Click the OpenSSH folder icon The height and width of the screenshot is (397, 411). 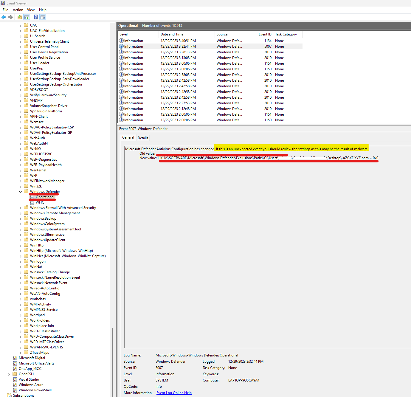[x=15, y=374]
